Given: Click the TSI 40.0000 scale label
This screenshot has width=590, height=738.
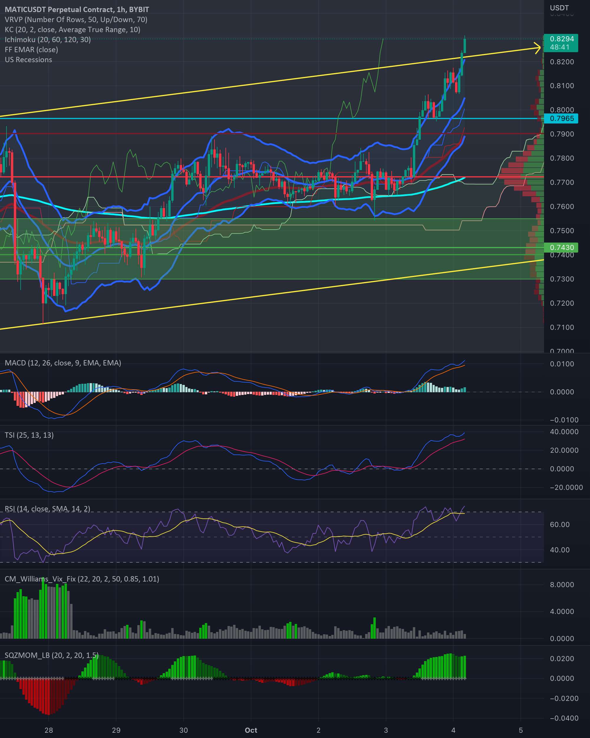Looking at the screenshot, I should pos(564,432).
